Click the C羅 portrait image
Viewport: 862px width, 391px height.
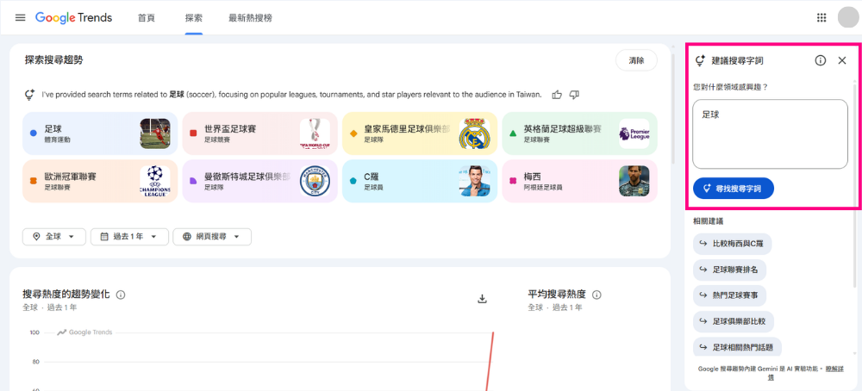pos(474,181)
